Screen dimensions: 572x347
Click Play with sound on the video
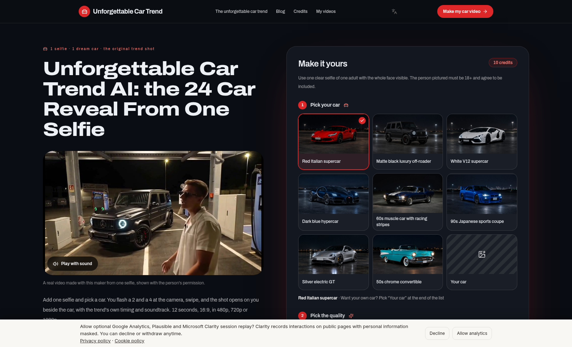coord(73,264)
